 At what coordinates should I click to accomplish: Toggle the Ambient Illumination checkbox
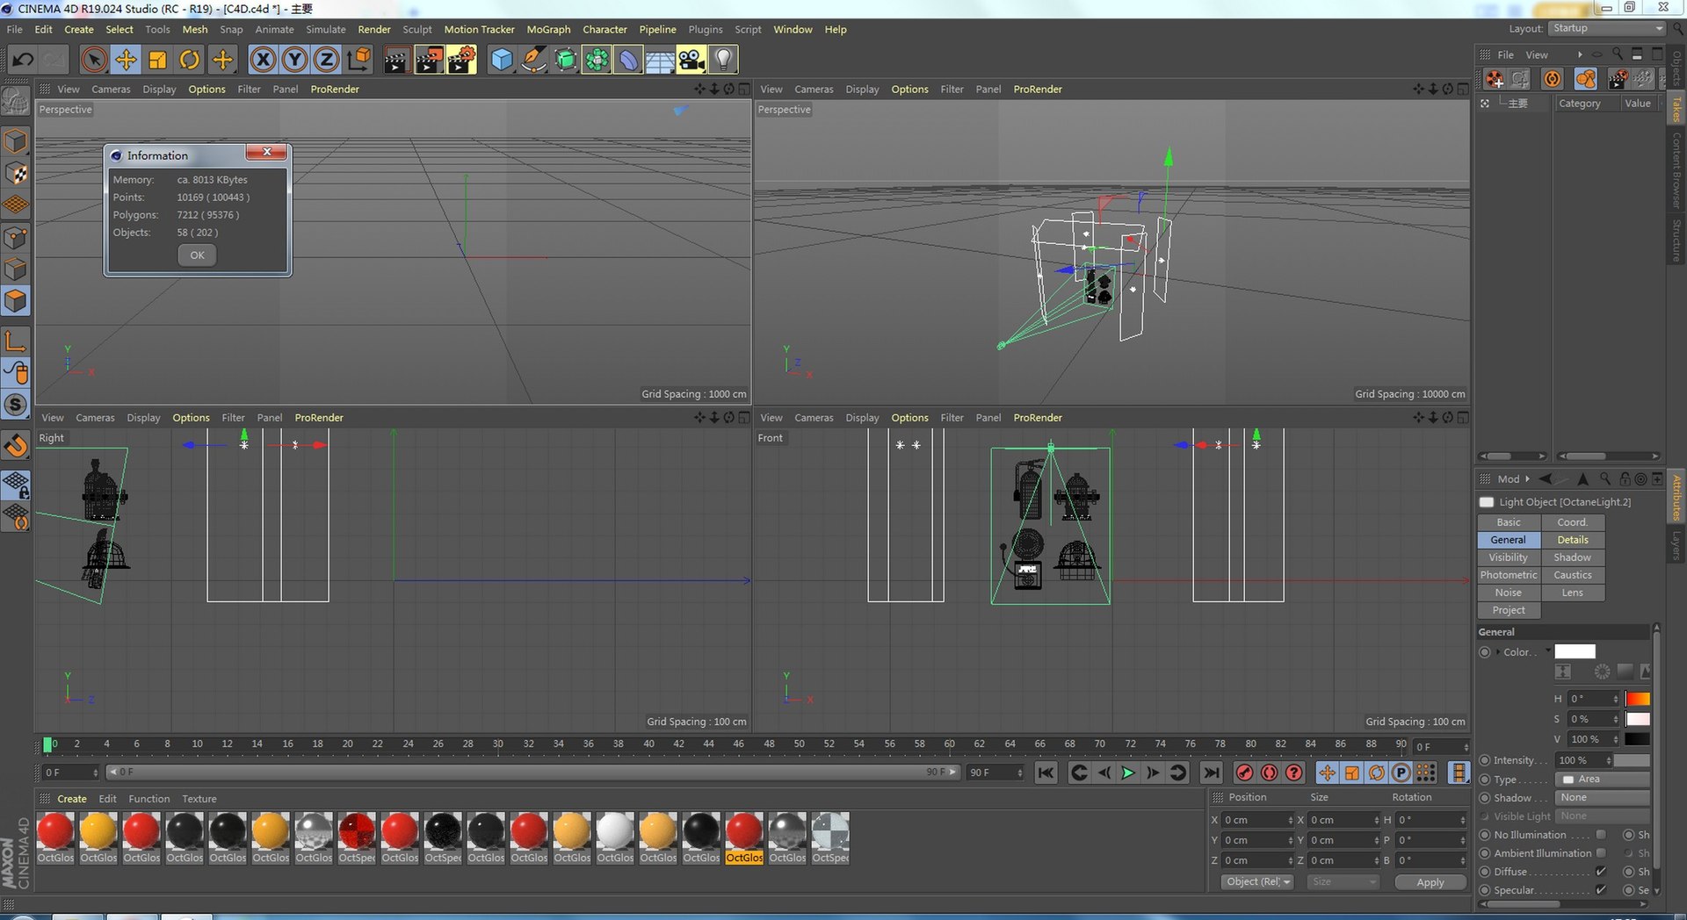[x=1601, y=853]
